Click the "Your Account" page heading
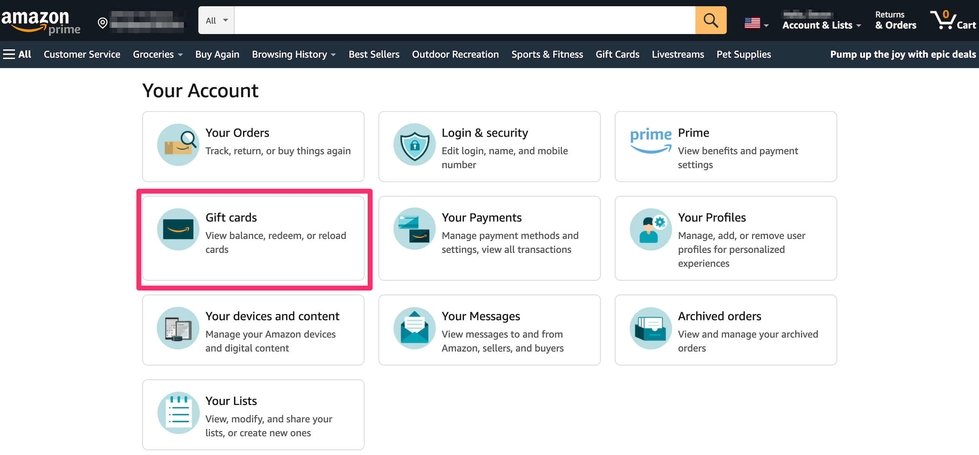979x455 pixels. 200,91
